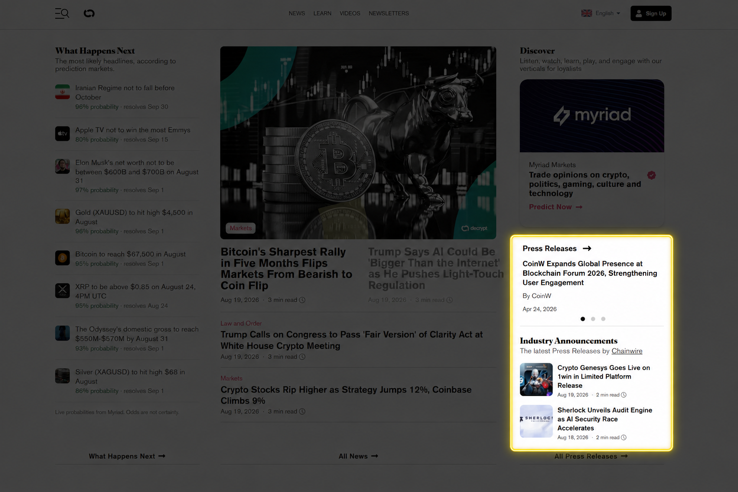Click the UK flag language icon
738x492 pixels.
587,13
